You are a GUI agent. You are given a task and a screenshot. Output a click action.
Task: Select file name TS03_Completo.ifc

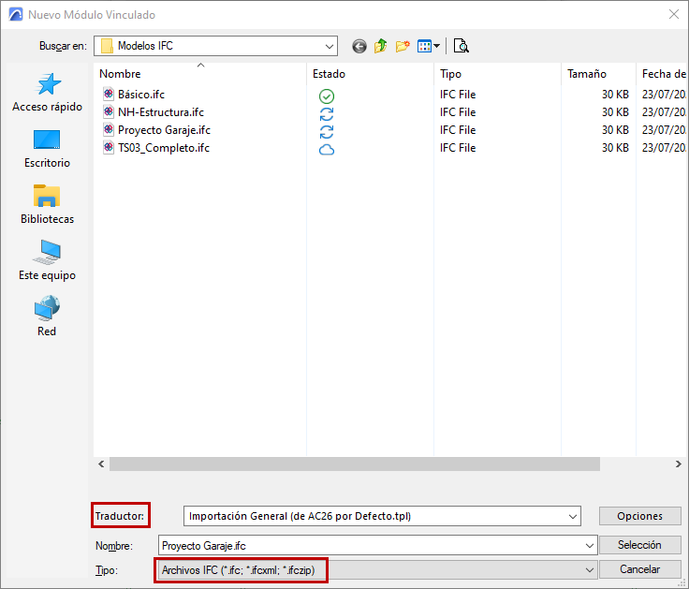pos(164,148)
